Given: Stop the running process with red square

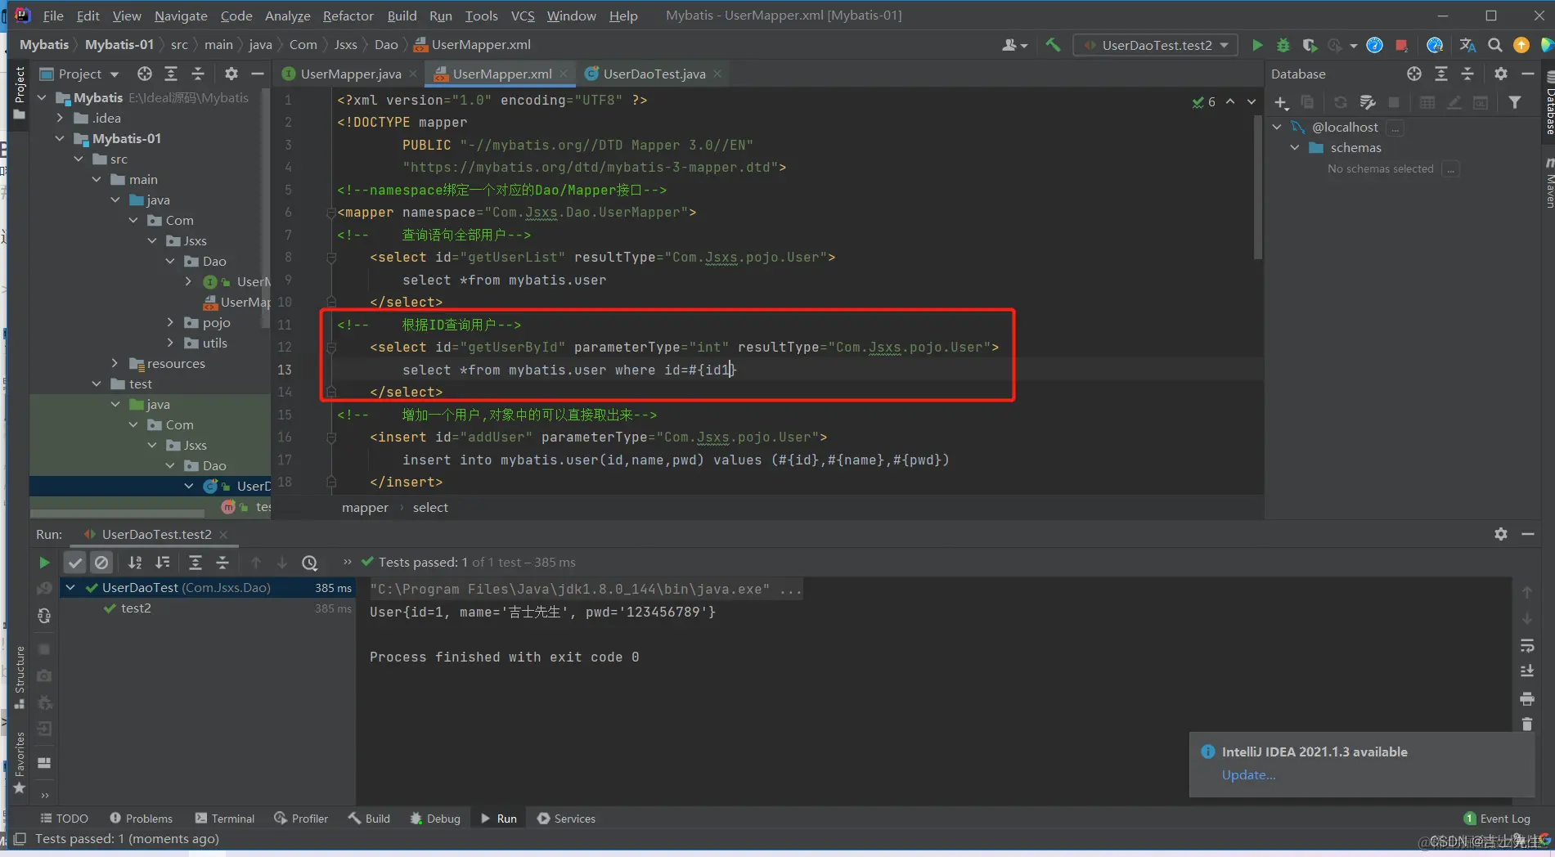Looking at the screenshot, I should pos(1401,45).
